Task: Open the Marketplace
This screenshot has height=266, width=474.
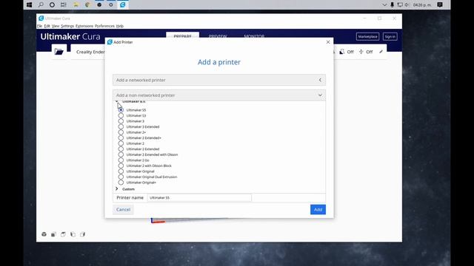Action: 367,36
